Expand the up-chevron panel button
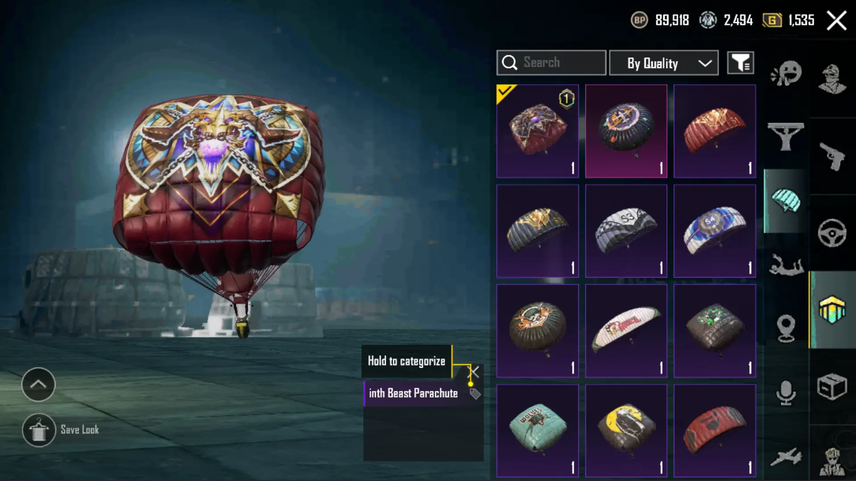The width and height of the screenshot is (856, 481). click(x=38, y=384)
